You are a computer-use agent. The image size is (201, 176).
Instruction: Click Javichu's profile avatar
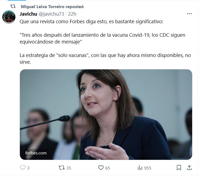9,17
